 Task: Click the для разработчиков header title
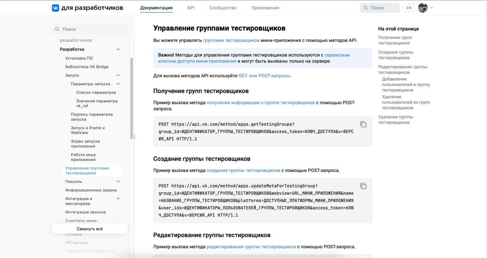(92, 8)
